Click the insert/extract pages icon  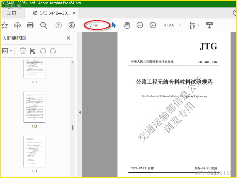pos(33,51)
